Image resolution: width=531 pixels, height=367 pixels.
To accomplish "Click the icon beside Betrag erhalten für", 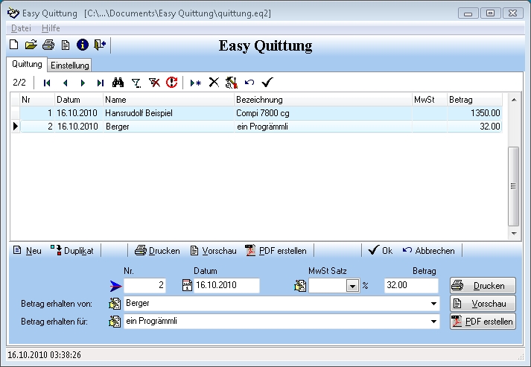I will 115,322.
